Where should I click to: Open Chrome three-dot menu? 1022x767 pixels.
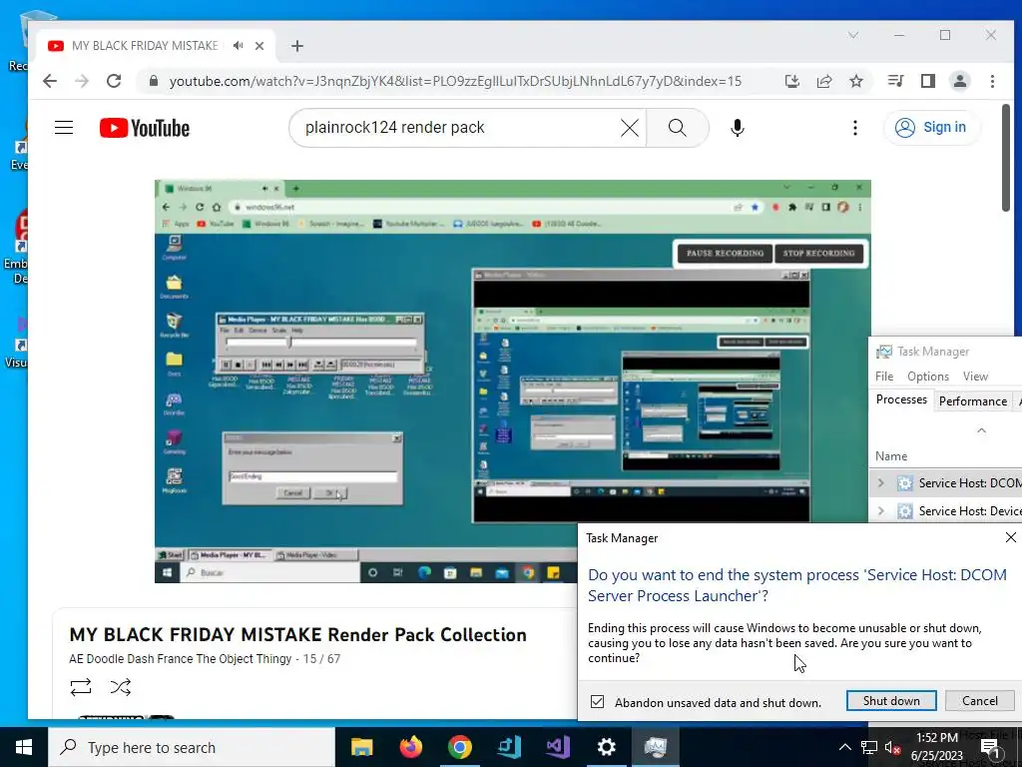pyautogui.click(x=992, y=81)
